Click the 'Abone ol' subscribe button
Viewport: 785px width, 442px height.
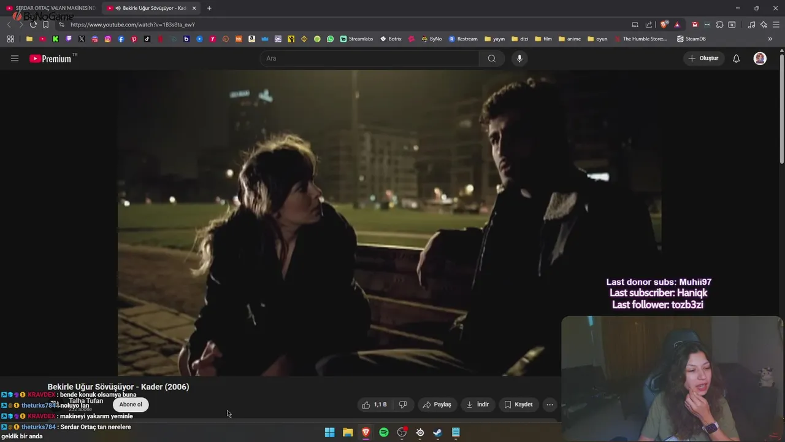pyautogui.click(x=131, y=405)
